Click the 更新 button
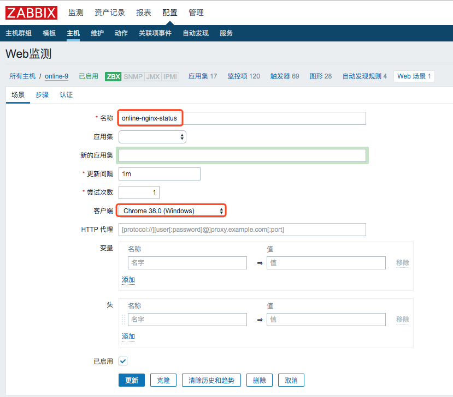Viewport: 453px width, 397px height. point(132,380)
